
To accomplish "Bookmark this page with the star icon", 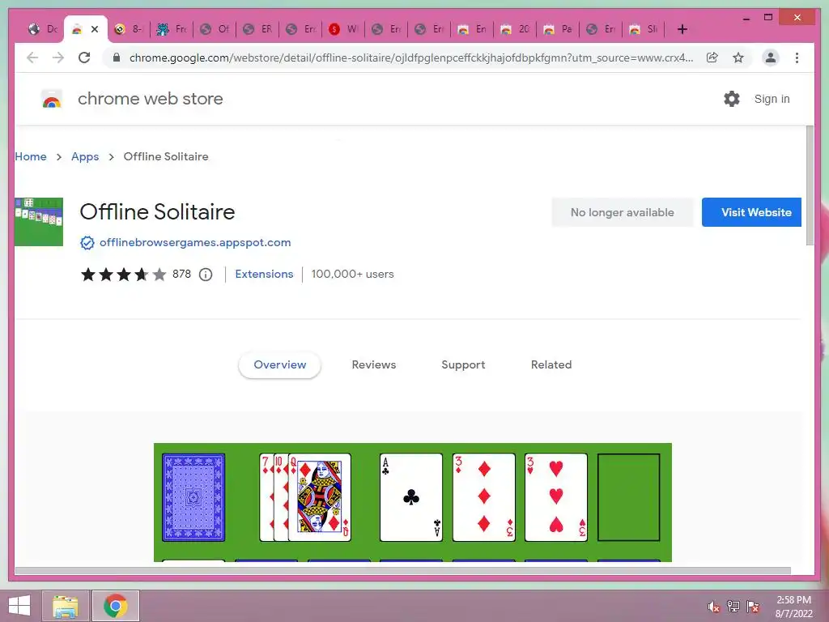I will pos(738,58).
